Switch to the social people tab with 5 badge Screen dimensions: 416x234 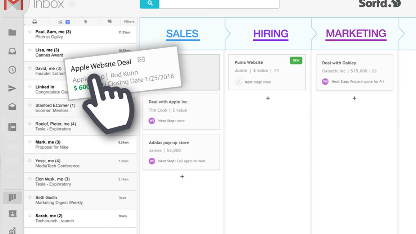coord(63,22)
